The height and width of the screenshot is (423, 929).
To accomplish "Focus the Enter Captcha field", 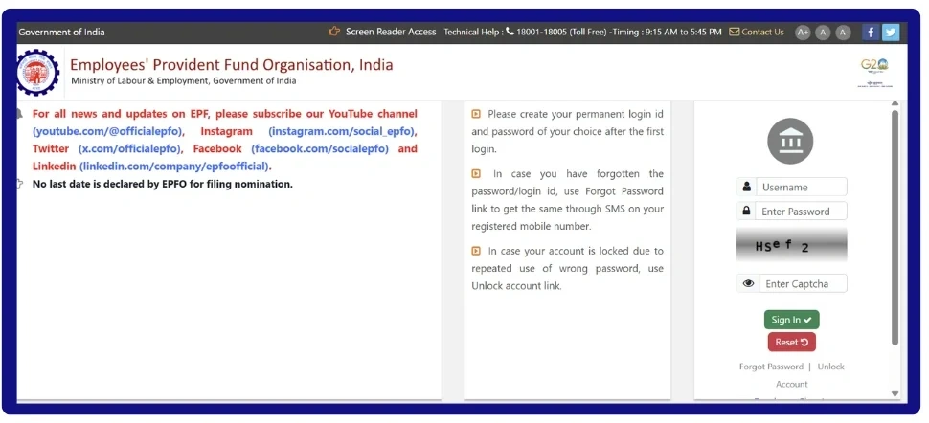I will pos(803,283).
